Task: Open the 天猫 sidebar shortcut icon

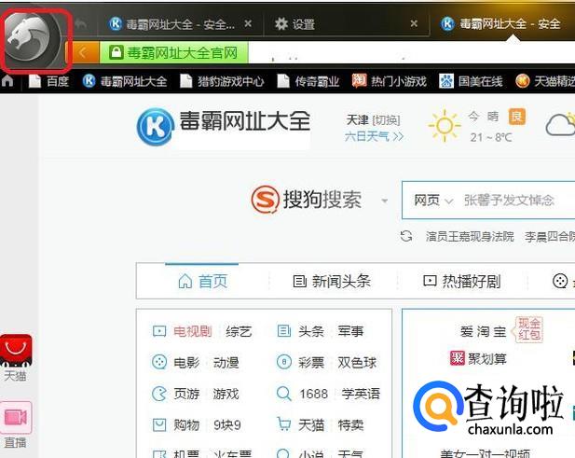Action: pos(16,351)
